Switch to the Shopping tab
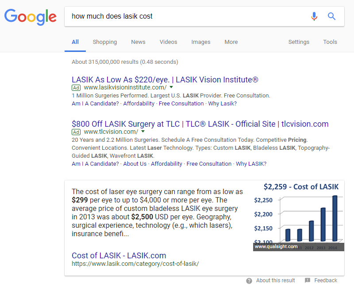Screen dimensions: 354x288 pyautogui.click(x=105, y=42)
